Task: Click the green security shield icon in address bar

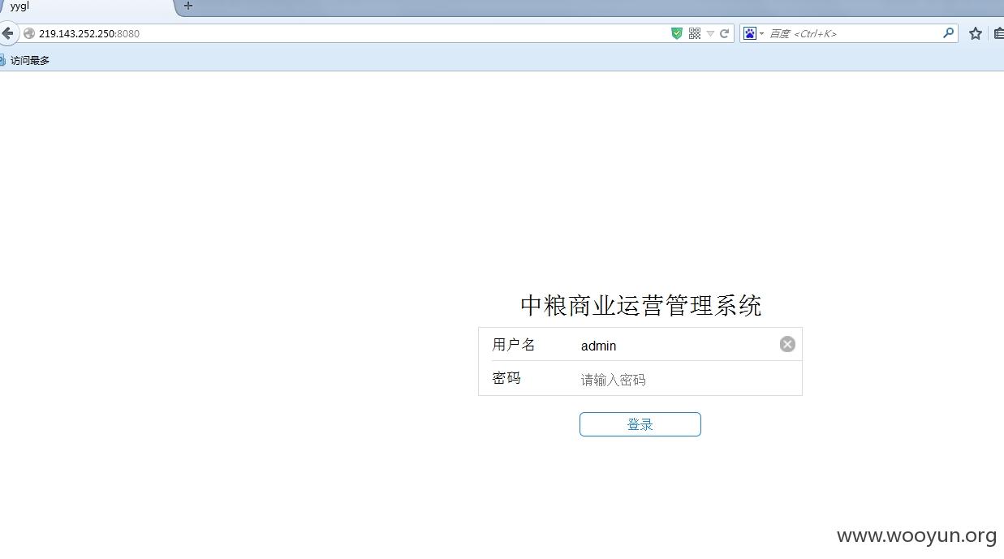Action: coord(677,33)
